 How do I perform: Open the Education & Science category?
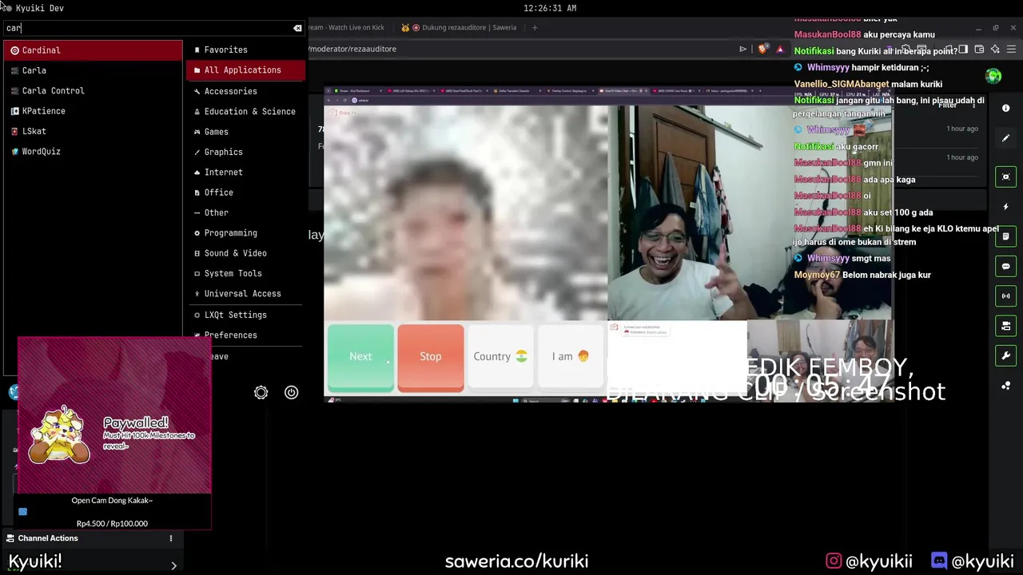(245, 111)
